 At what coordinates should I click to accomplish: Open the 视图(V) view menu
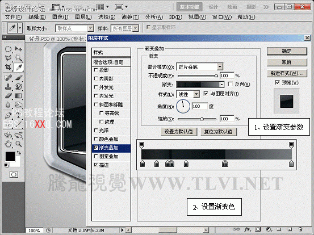[x=197, y=17]
